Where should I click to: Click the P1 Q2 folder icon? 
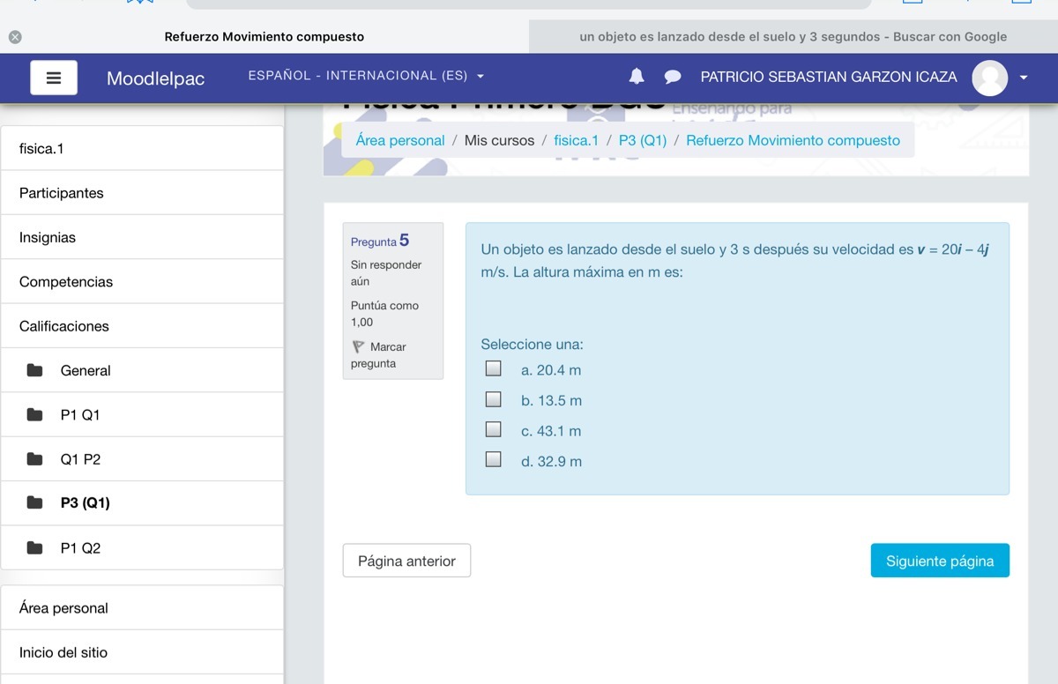coord(34,547)
